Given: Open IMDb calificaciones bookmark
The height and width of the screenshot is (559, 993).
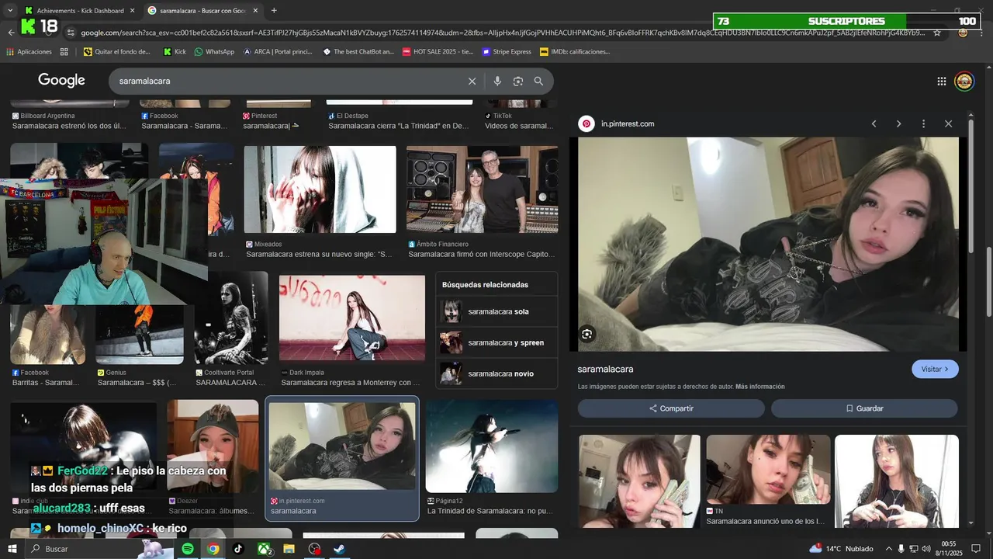Looking at the screenshot, I should (x=575, y=52).
